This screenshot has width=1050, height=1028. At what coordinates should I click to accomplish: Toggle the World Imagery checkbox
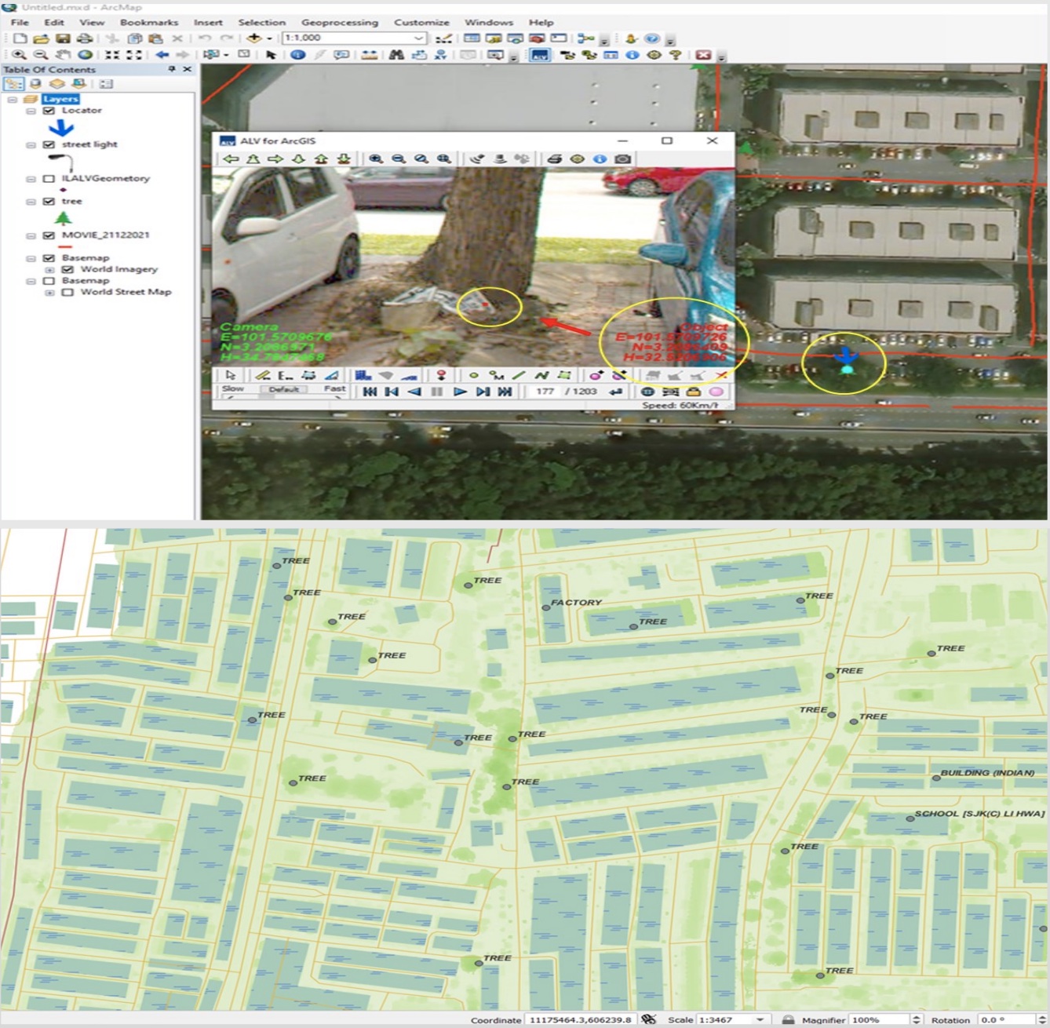67,269
